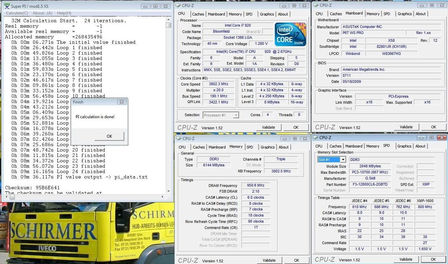Select Graphics tab in the CPU-Z SPD window
This screenshot has width=448, height=264.
(x=404, y=146)
